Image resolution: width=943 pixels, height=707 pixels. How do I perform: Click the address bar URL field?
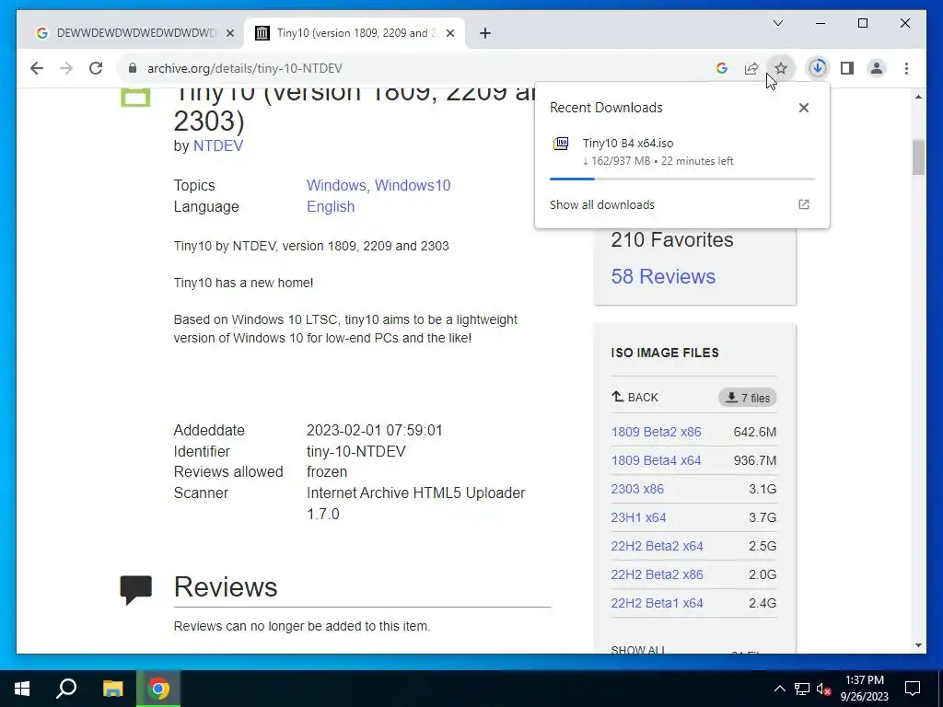[415, 68]
